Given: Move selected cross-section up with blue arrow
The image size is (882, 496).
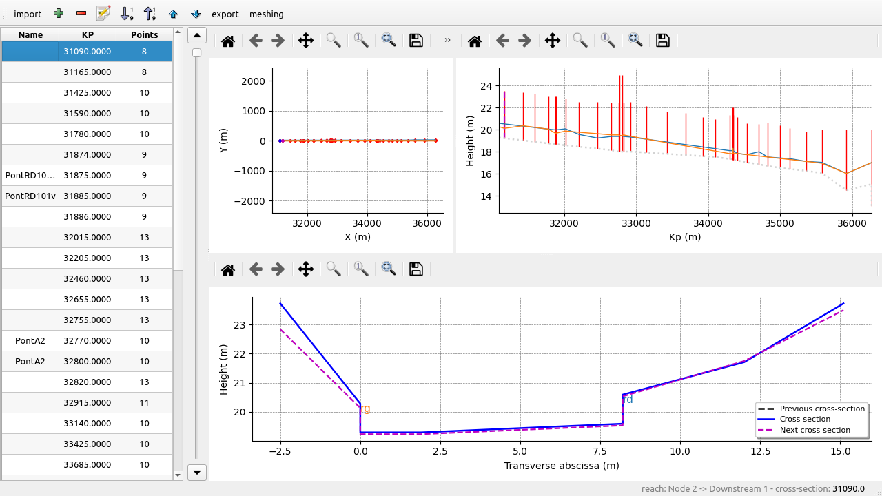Looking at the screenshot, I should (x=173, y=14).
